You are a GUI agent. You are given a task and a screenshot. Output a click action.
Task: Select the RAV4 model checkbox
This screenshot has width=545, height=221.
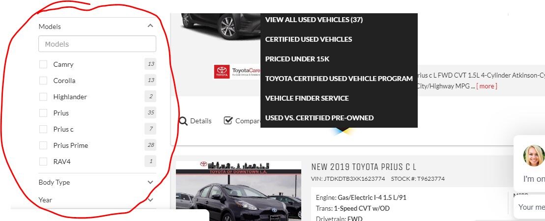43,162
